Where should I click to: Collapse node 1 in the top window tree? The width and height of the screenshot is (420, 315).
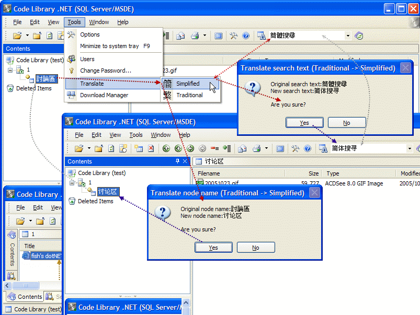click(10, 70)
